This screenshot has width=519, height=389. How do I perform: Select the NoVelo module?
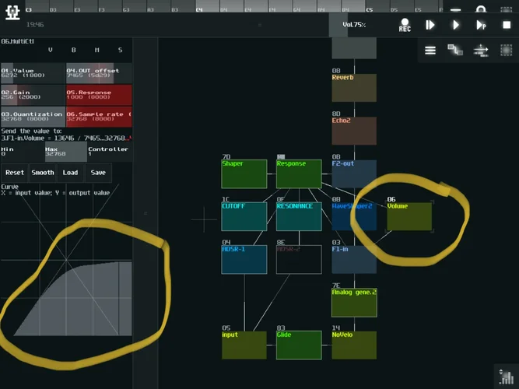[354, 345]
